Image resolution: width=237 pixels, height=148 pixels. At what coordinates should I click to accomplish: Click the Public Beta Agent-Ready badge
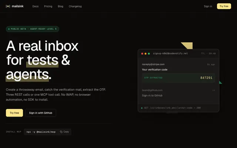[32, 29]
